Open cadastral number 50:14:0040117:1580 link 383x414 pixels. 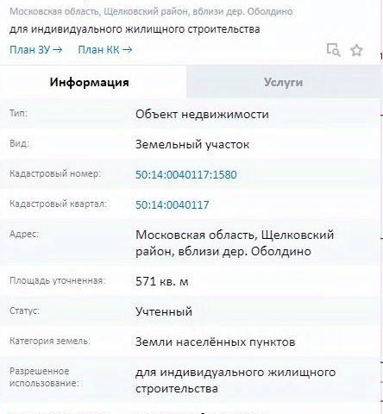click(x=186, y=174)
